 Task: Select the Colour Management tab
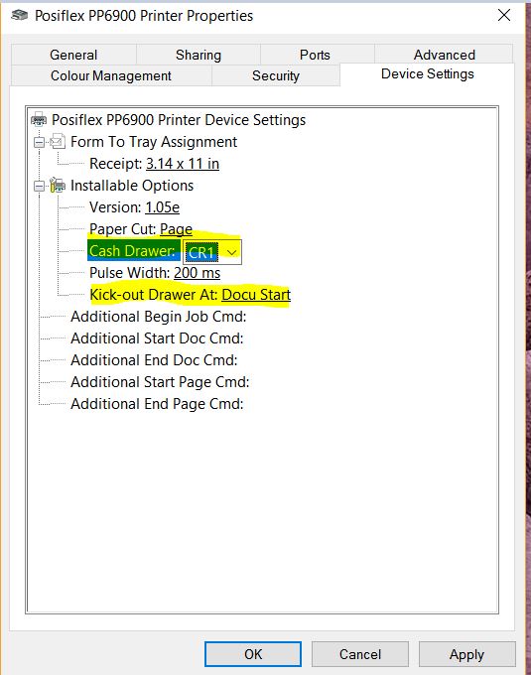pyautogui.click(x=111, y=75)
